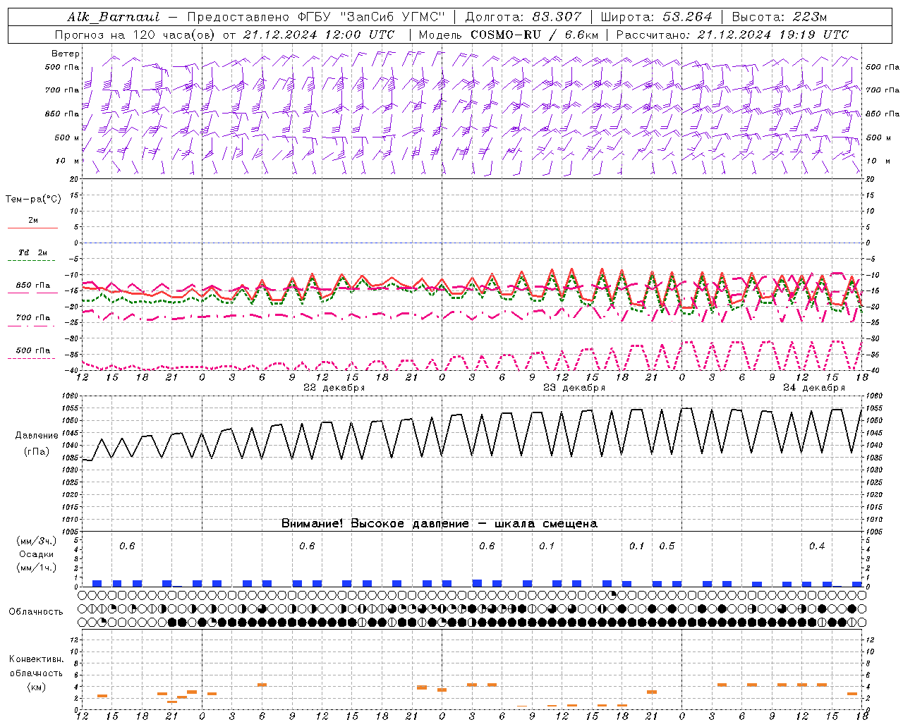Click the 'Ветер' wind panel label
Screen dimensions: 903x722
point(66,54)
